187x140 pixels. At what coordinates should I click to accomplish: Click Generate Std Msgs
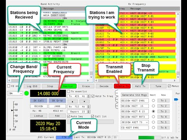click(x=134, y=95)
